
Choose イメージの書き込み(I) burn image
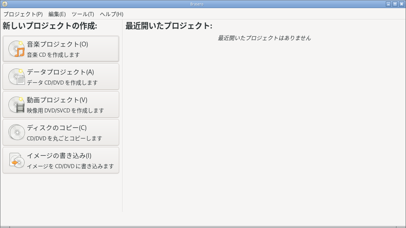click(61, 160)
